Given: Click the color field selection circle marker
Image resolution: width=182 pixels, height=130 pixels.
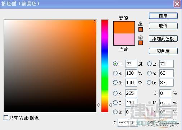Looking at the screenshot, I should (95, 21).
